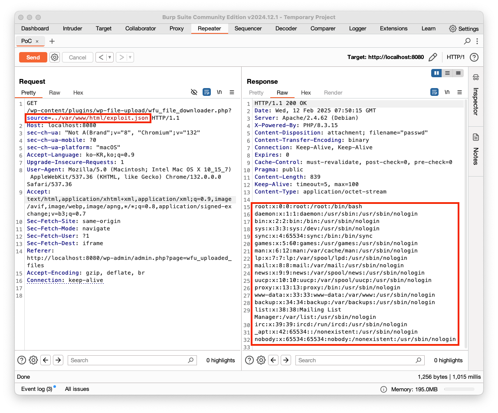Select Response Hex view tab
This screenshot has width=498, height=413.
(x=306, y=92)
